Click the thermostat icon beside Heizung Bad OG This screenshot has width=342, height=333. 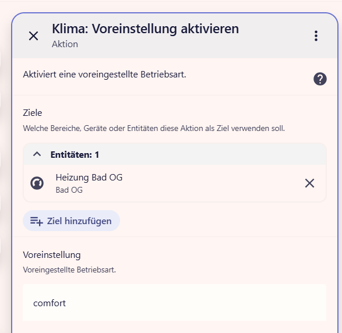[x=37, y=183]
